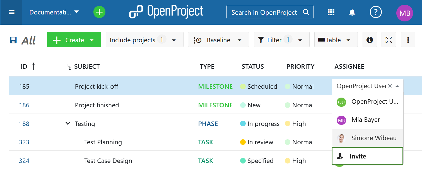Image resolution: width=422 pixels, height=171 pixels.
Task: Open the three-dot more options menu
Action: coord(408,40)
